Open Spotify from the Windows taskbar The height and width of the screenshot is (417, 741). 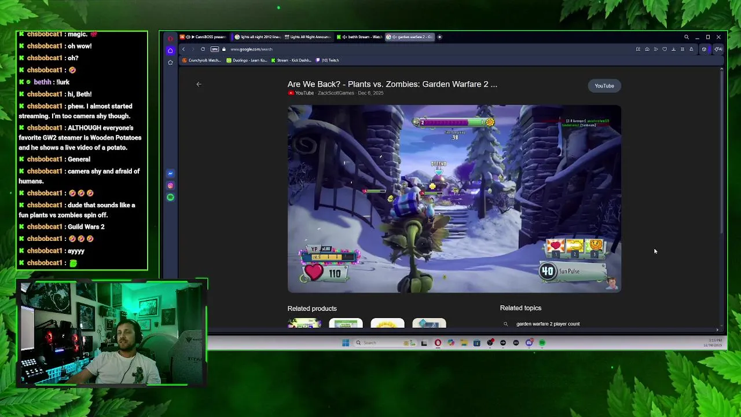tap(542, 343)
